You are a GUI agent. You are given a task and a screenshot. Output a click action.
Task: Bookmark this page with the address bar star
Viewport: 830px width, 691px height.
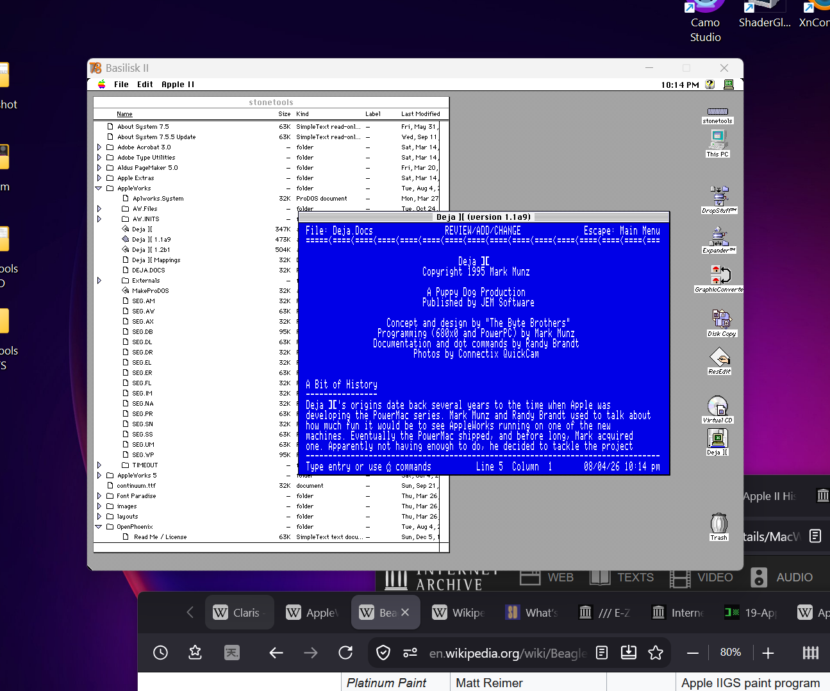(656, 653)
